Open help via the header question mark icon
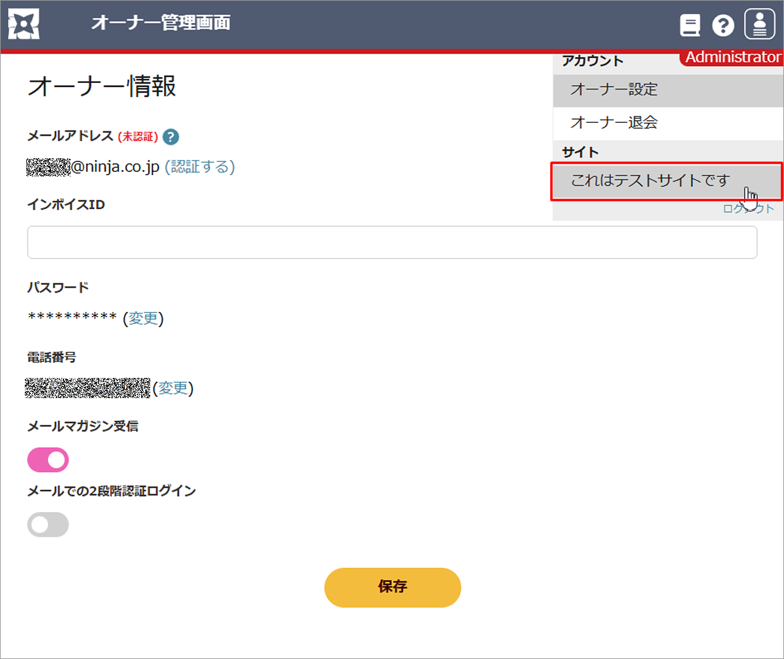The height and width of the screenshot is (659, 784). click(723, 25)
